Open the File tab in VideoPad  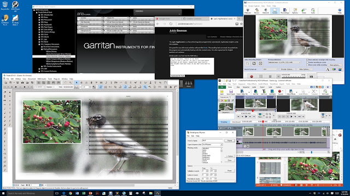tap(222, 87)
